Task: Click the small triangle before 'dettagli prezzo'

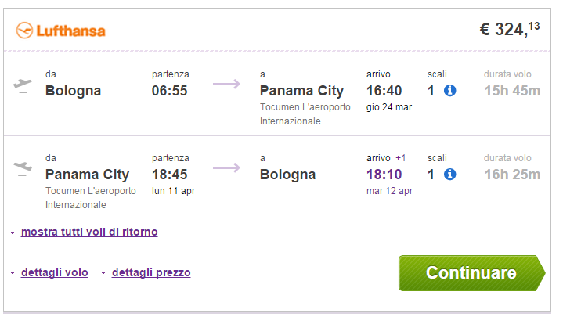Action: click(103, 273)
